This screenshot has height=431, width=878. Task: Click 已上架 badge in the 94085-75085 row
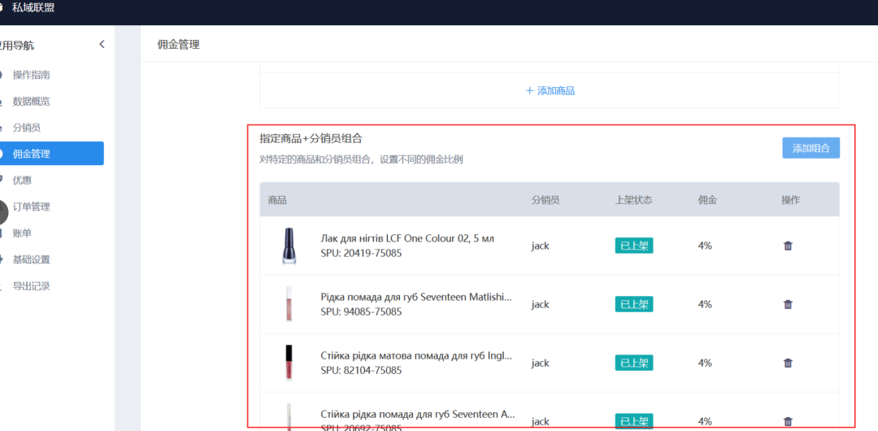pos(634,304)
